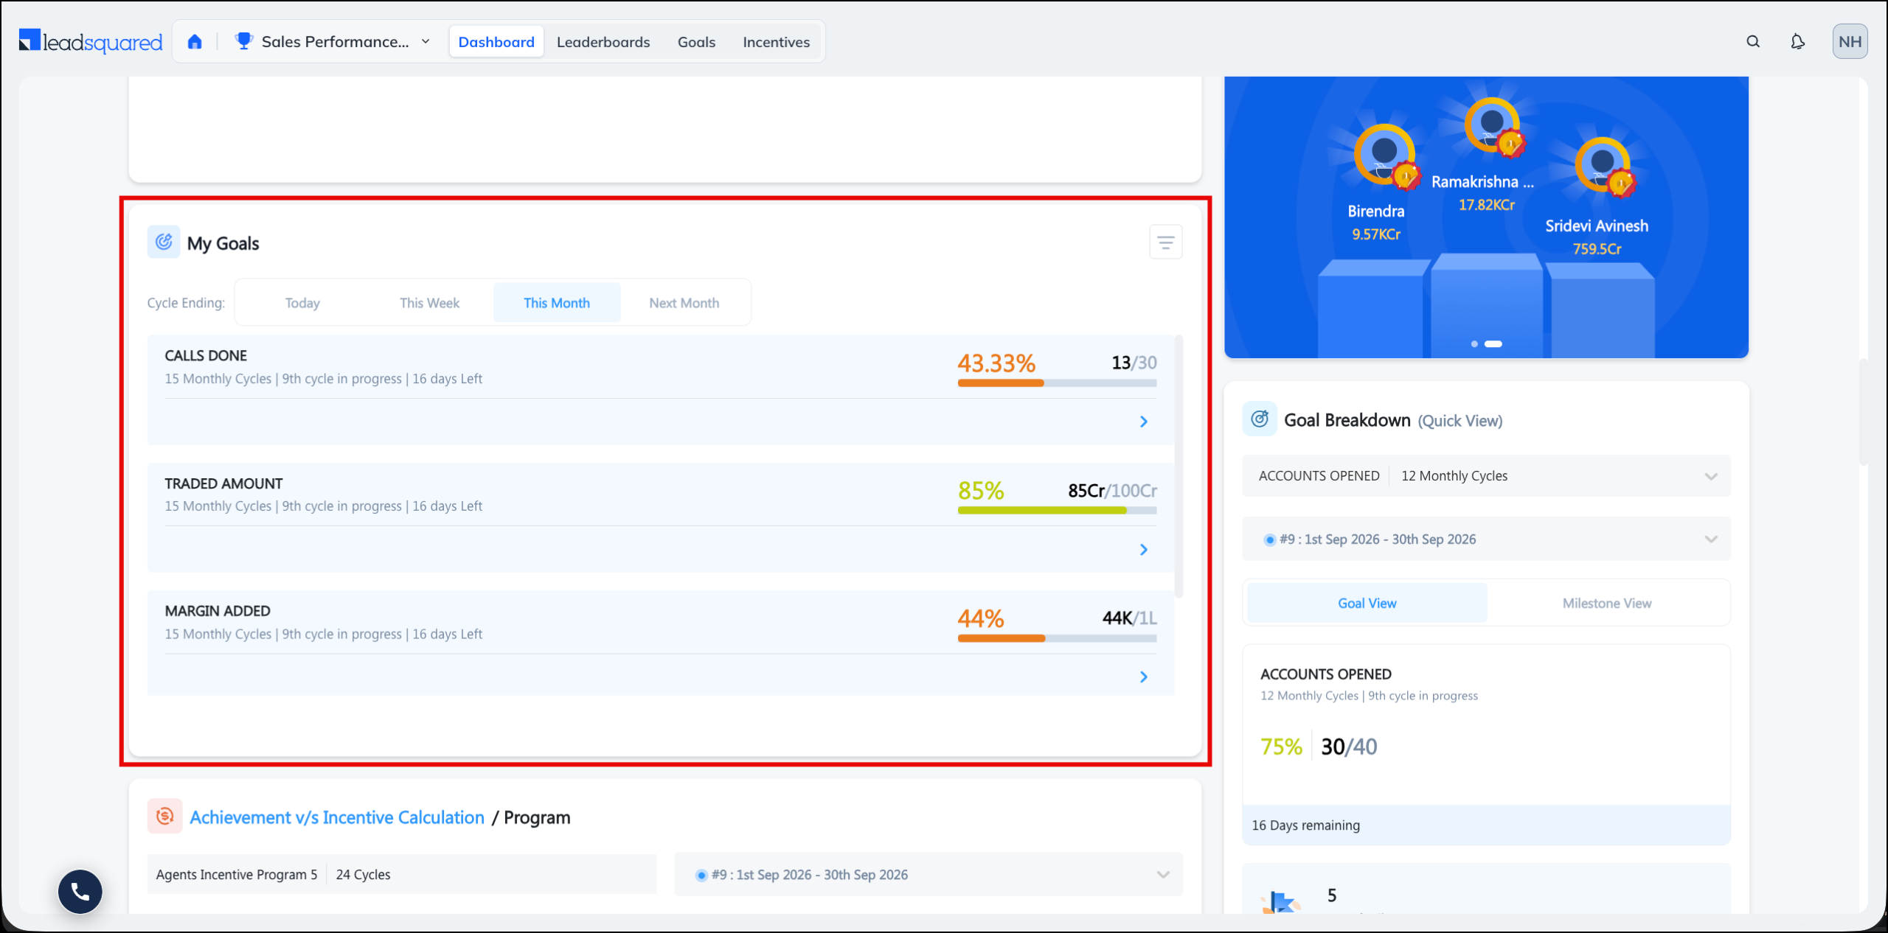The width and height of the screenshot is (1888, 933).
Task: Click the Achievement v/s Incentive icon
Action: coord(164,817)
